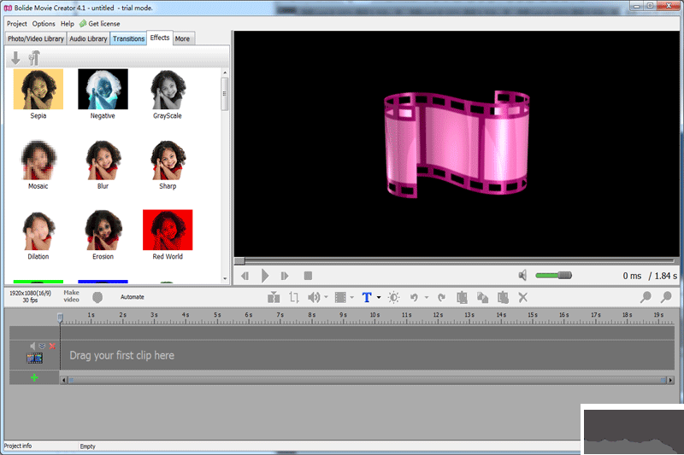Viewport: 684px width, 455px height.
Task: Expand the audio volume dropdown arrow
Action: 326,298
